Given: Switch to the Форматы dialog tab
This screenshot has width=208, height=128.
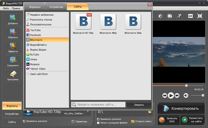Looking at the screenshot, I should point(35,7).
